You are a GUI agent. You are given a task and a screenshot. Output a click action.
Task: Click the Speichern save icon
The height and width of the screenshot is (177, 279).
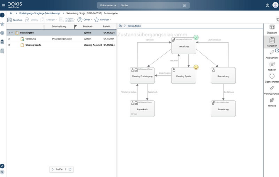tap(10, 20)
